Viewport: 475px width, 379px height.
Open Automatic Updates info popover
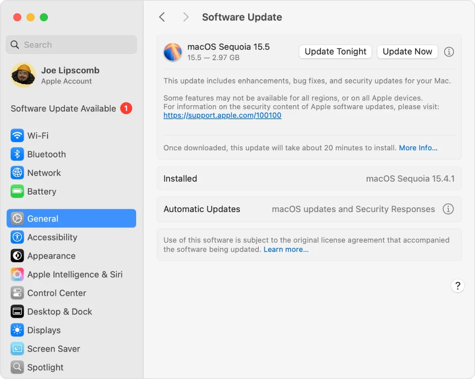[x=448, y=209]
